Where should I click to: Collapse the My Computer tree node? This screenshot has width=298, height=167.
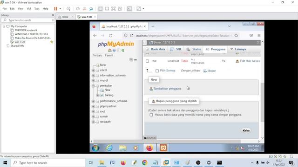4,26
